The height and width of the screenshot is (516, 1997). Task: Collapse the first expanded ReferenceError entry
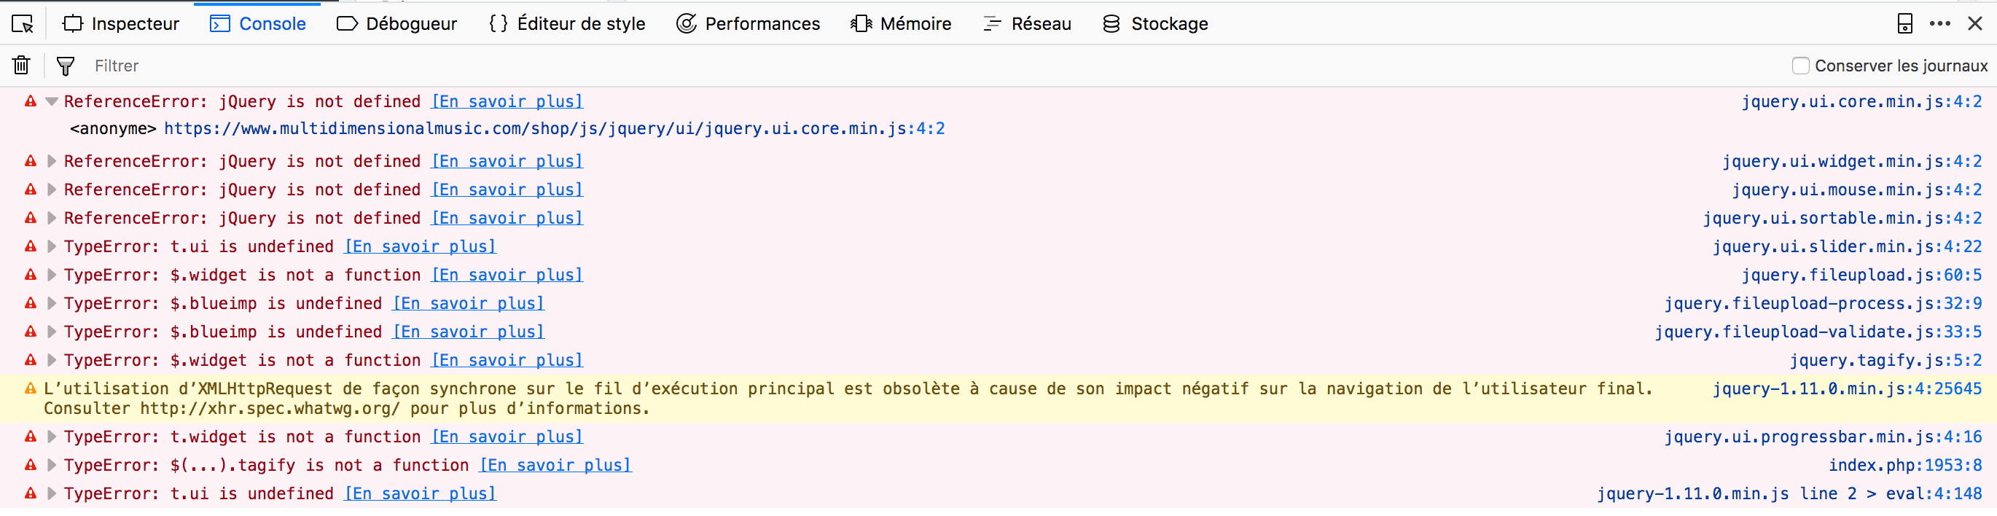[52, 101]
